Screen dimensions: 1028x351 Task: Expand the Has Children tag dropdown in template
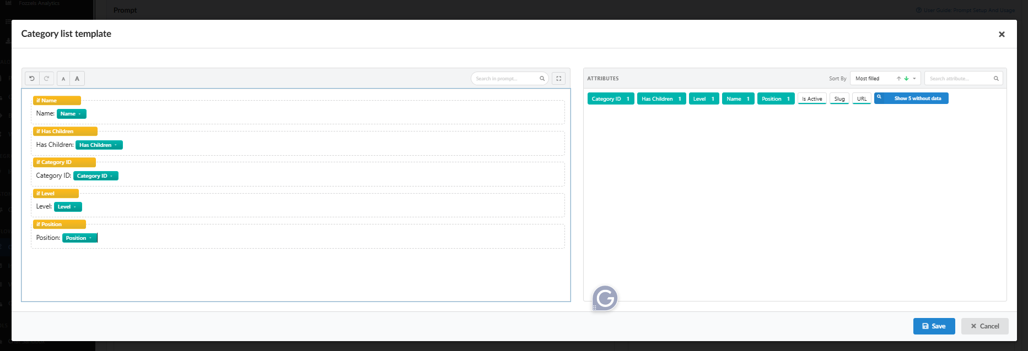(x=115, y=145)
